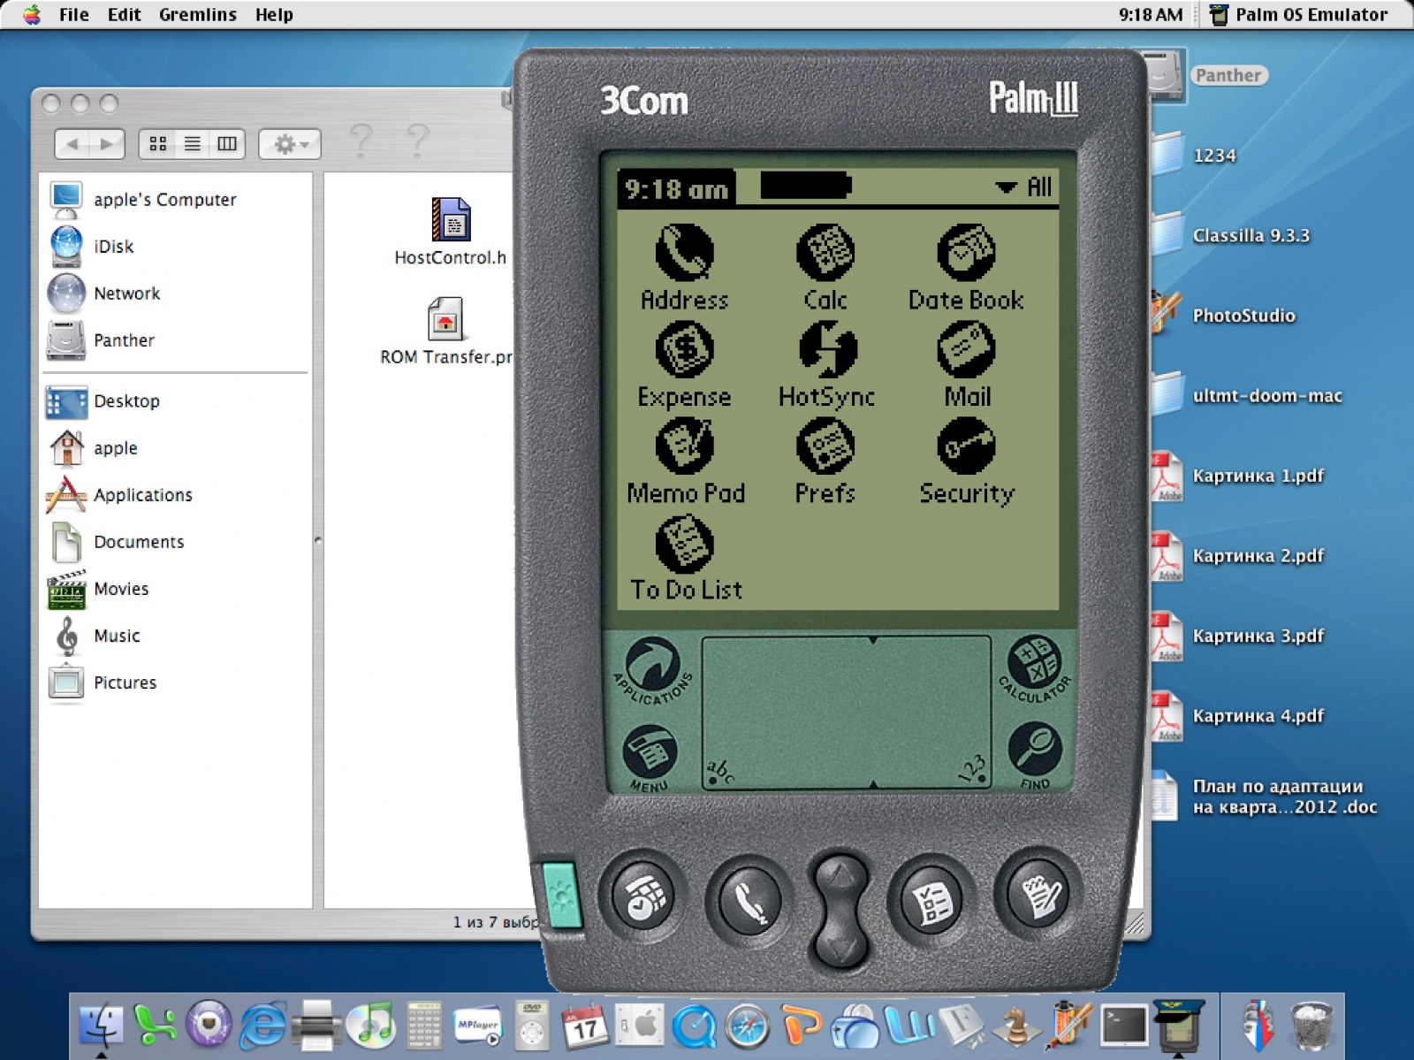
Task: Tap the Graffiti writing area
Action: click(846, 713)
